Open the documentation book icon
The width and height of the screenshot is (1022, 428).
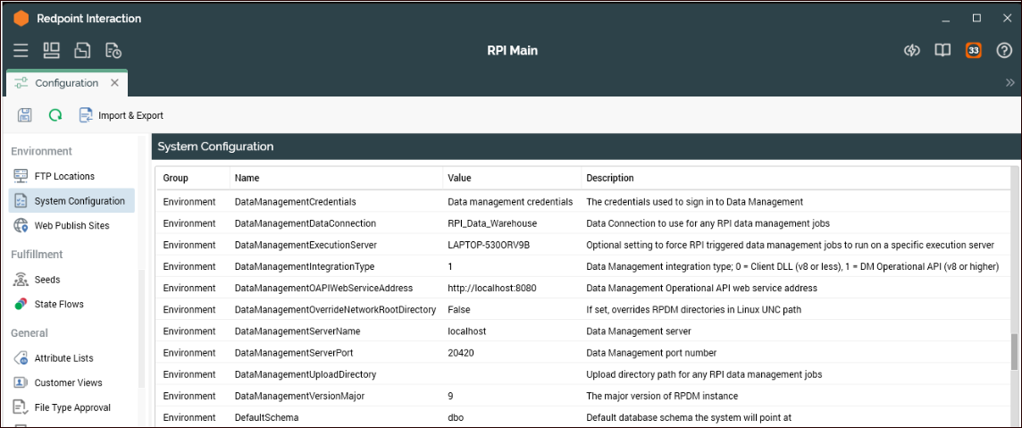[942, 51]
